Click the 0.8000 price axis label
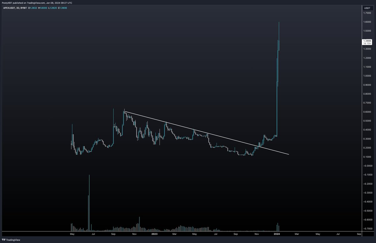Viewport: 376px width, 243px height. pos(367,94)
